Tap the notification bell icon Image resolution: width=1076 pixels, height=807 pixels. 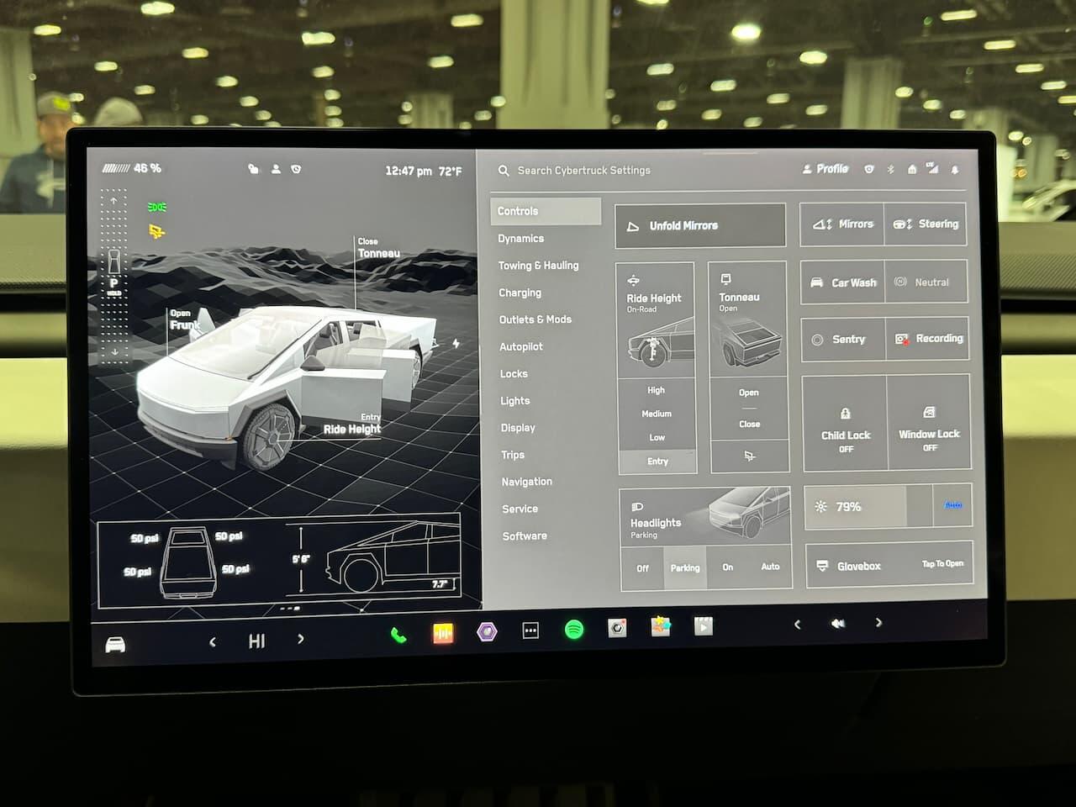955,170
